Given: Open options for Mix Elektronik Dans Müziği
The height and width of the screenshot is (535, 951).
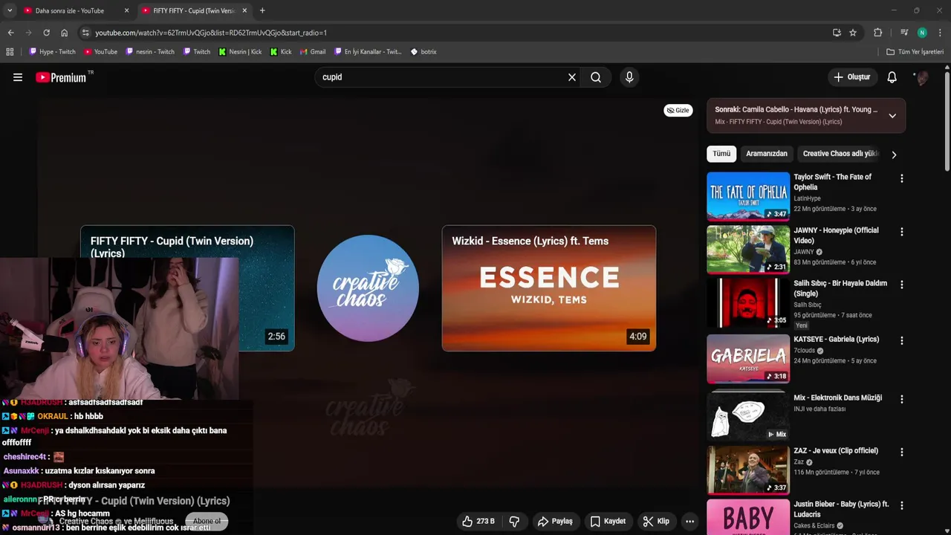Looking at the screenshot, I should click(902, 399).
